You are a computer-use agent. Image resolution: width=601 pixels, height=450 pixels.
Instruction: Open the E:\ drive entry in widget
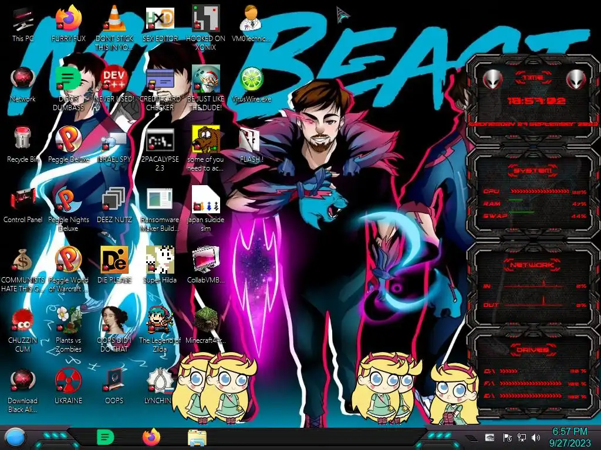tap(535, 396)
